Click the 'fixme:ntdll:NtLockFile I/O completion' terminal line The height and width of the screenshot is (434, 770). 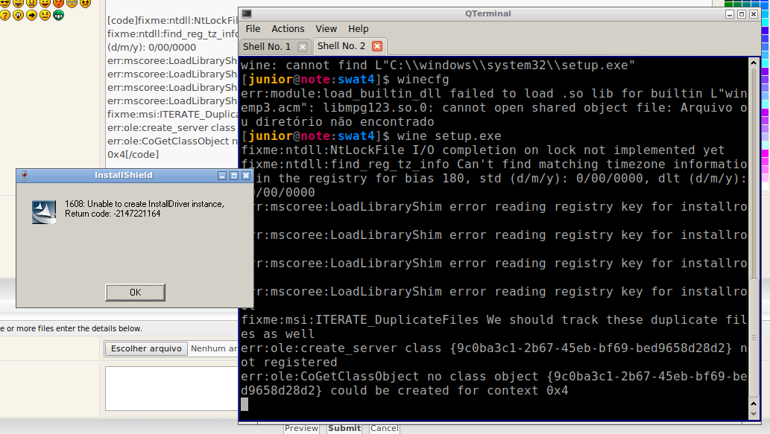pyautogui.click(x=483, y=150)
